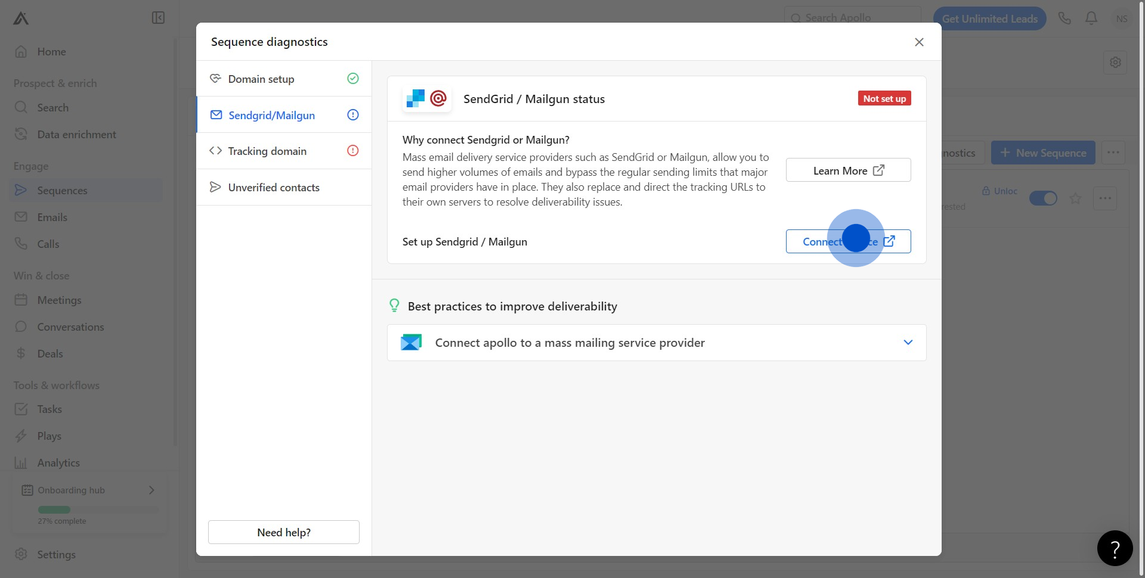Image resolution: width=1145 pixels, height=578 pixels.
Task: Expand the Onboarding hub chevron
Action: point(151,490)
